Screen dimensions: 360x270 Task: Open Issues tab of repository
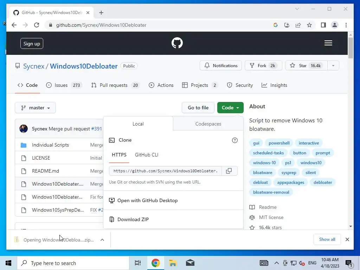(64, 85)
